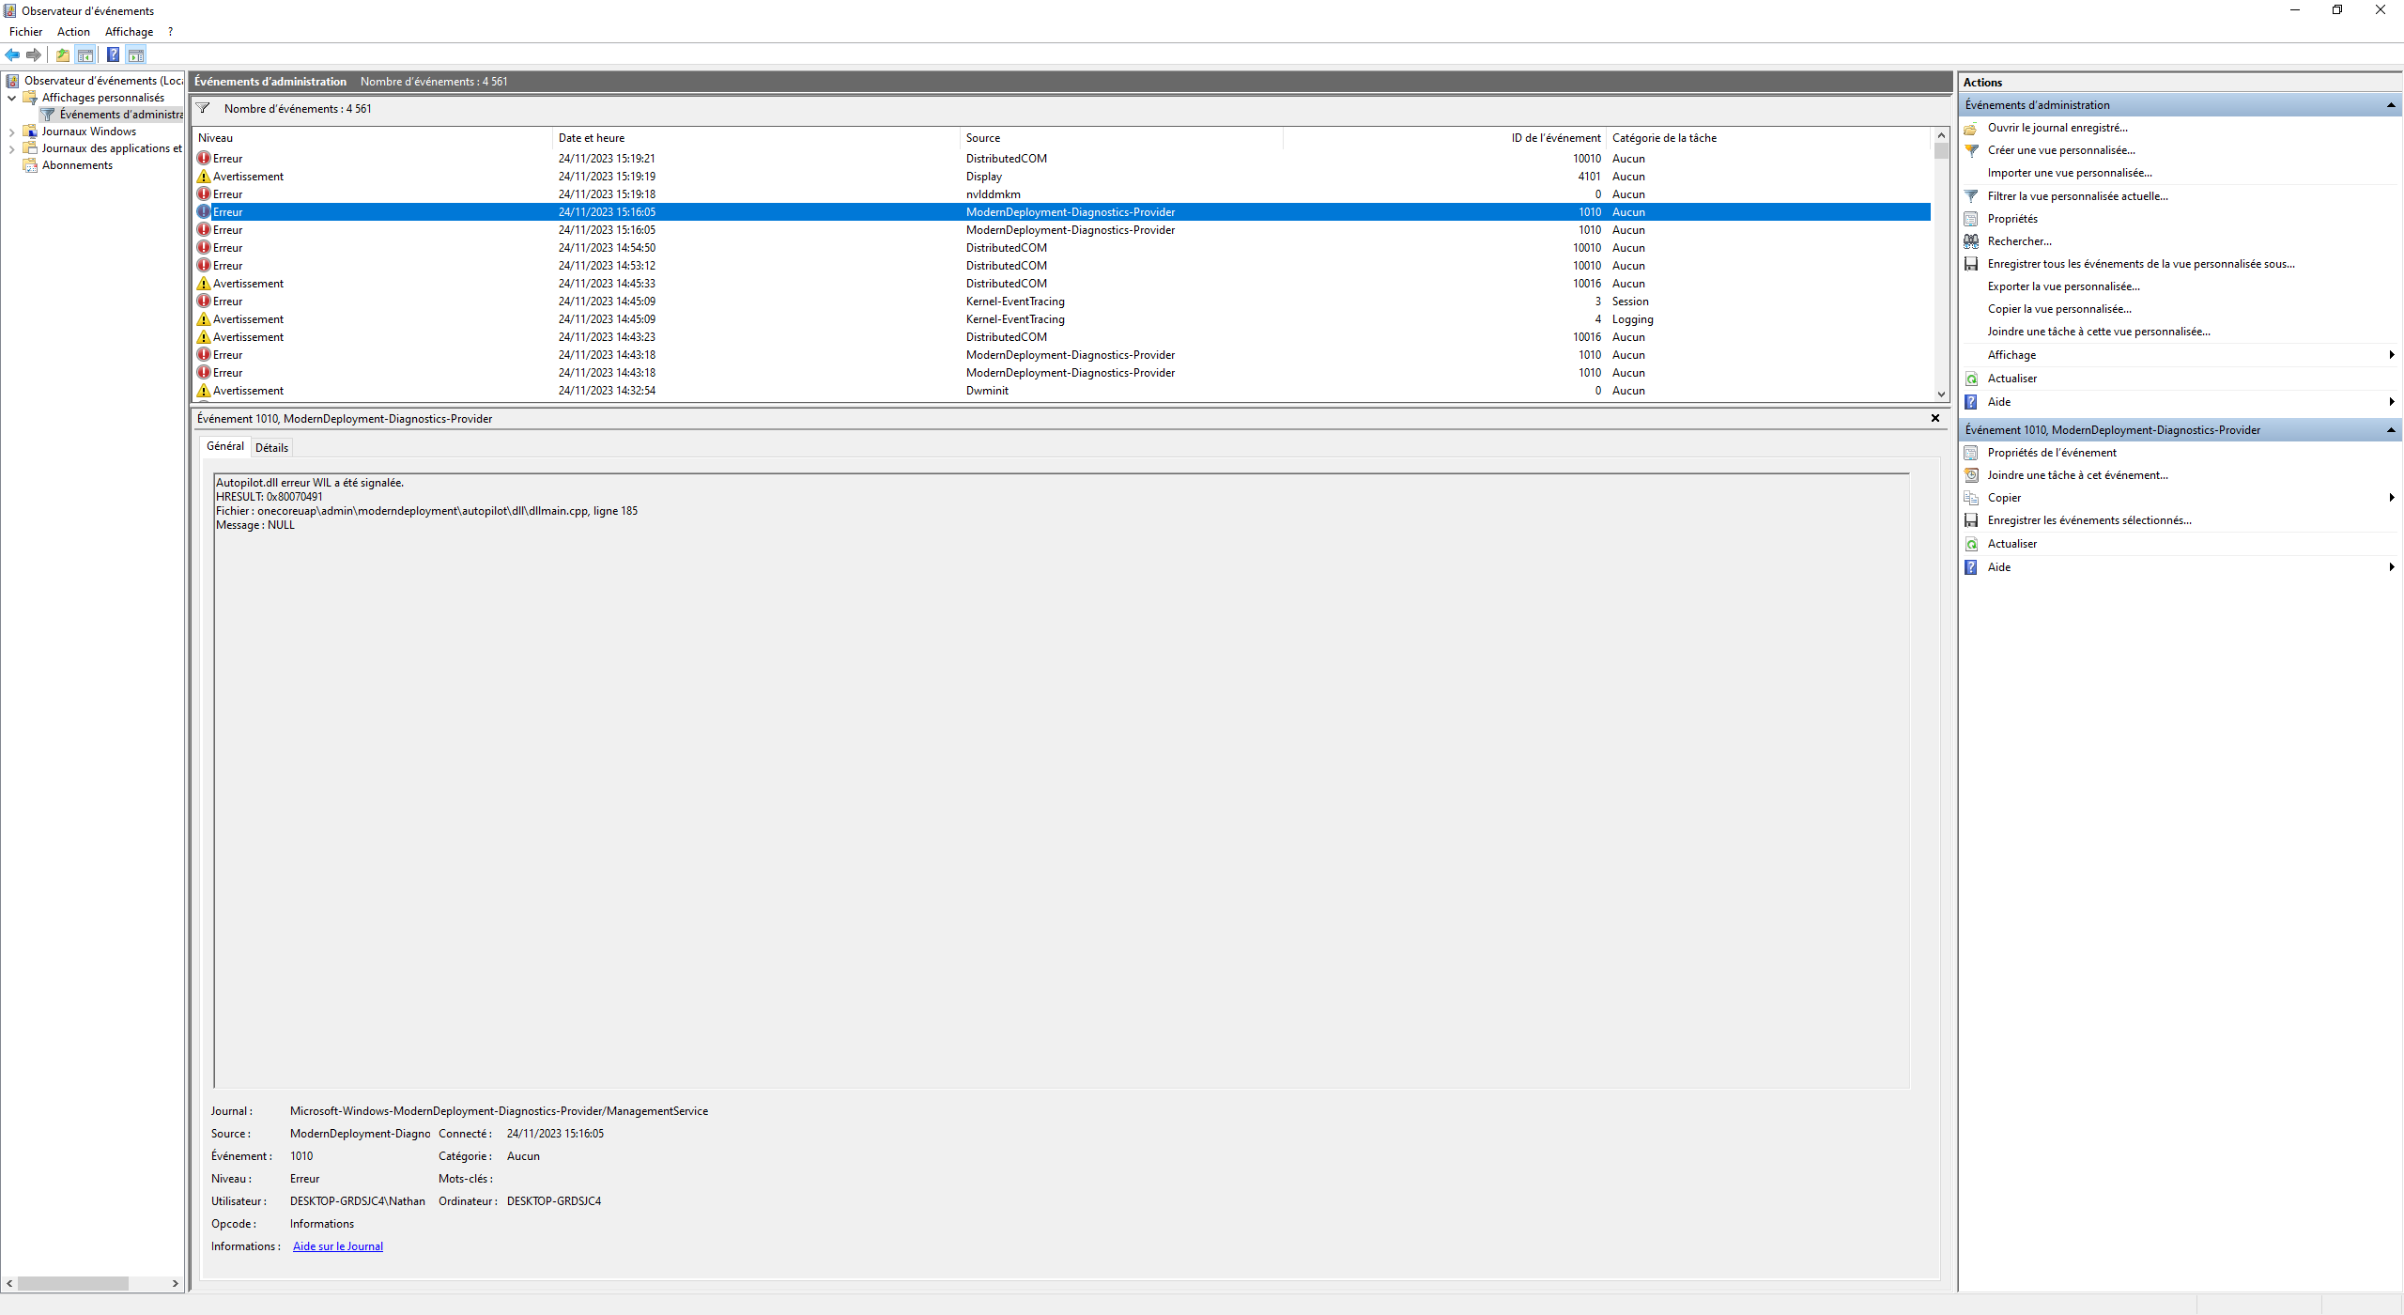Open the Copier submenu arrow
The height and width of the screenshot is (1315, 2404).
(2391, 498)
